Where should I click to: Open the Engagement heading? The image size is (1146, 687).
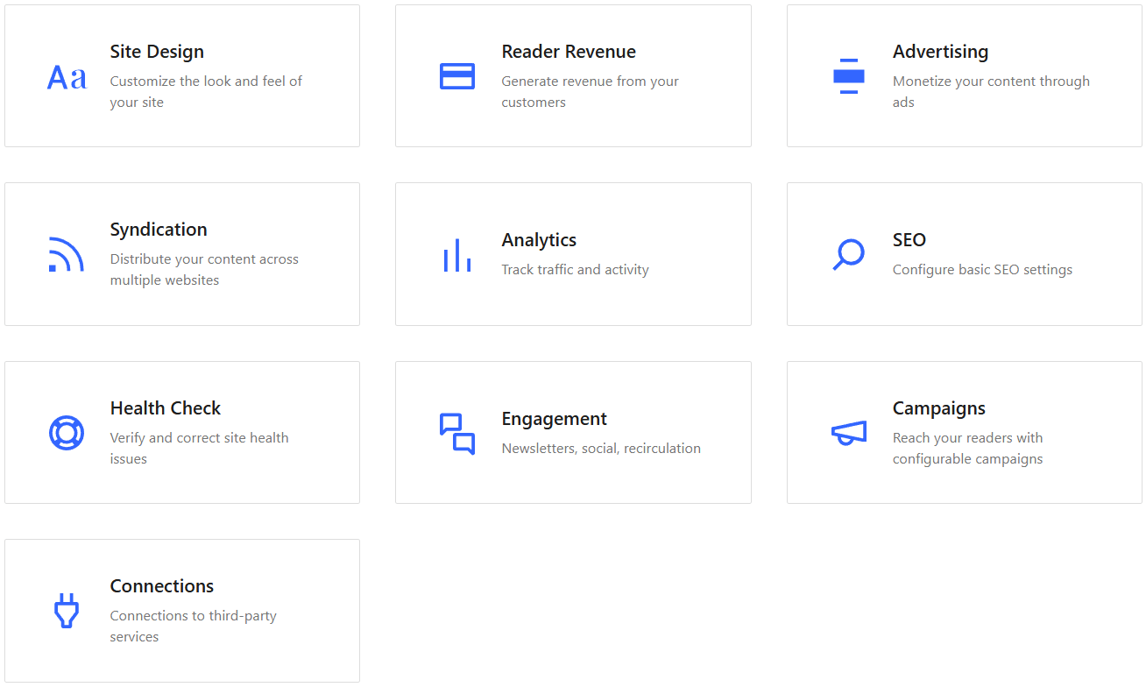click(555, 419)
